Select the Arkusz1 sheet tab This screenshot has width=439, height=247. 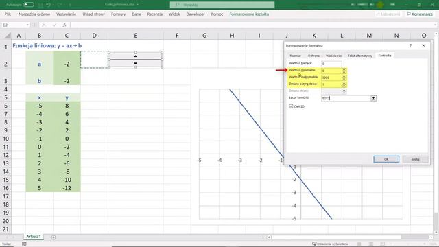tap(34, 237)
